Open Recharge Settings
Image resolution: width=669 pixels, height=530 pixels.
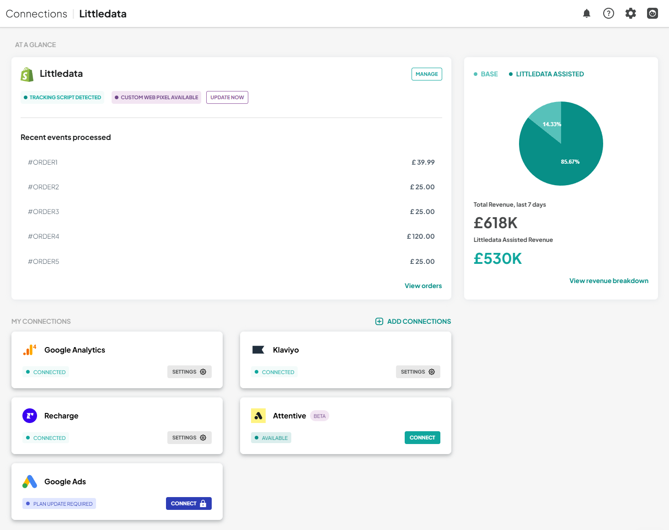[189, 438]
